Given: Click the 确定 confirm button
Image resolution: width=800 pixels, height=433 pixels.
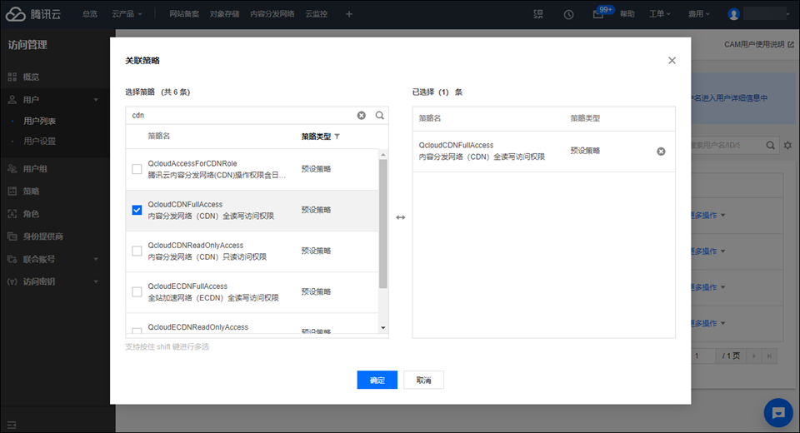Looking at the screenshot, I should (x=377, y=380).
